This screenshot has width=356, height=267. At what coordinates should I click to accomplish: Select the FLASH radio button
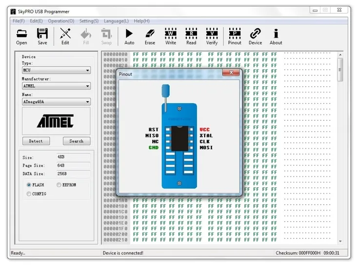29,185
